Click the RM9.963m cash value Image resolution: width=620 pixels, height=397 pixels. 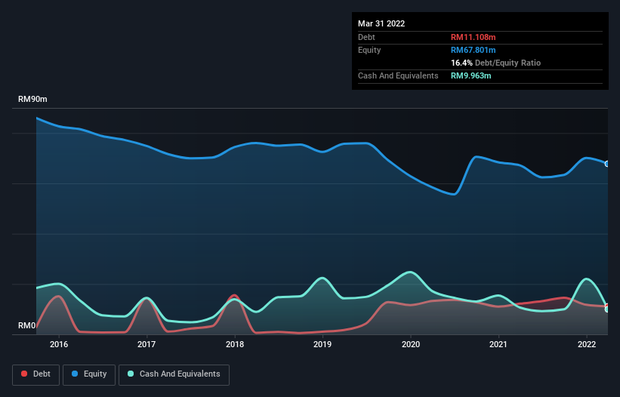coord(471,75)
